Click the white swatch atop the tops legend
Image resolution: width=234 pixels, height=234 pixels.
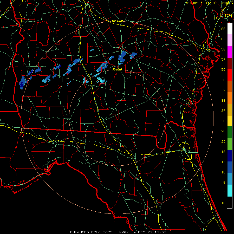(230, 29)
